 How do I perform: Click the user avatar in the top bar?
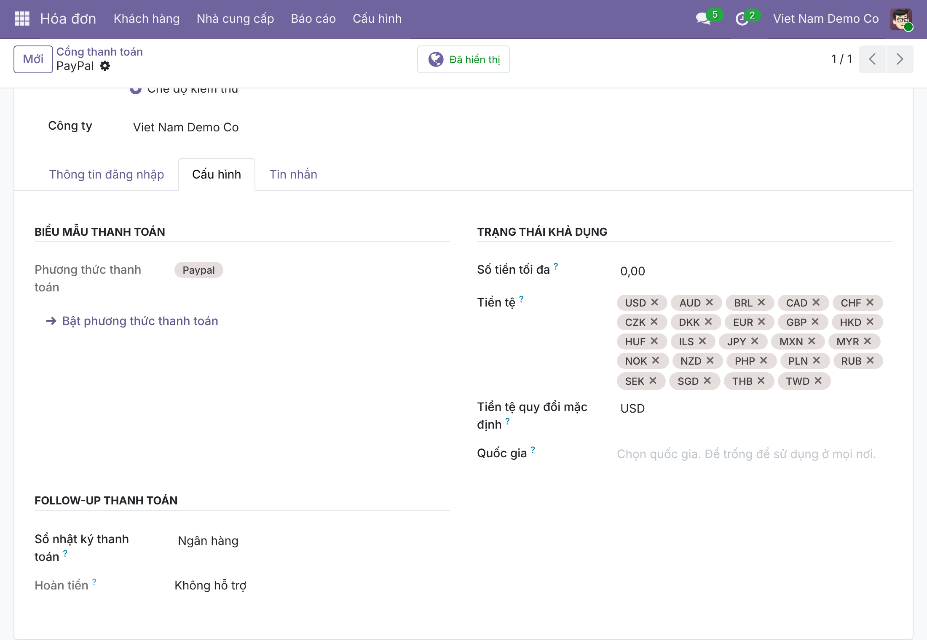click(901, 19)
